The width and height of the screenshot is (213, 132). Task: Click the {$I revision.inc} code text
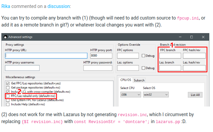point(42,122)
